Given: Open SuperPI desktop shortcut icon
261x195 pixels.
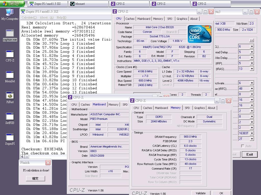Looking at the screenshot, I should (10, 139).
